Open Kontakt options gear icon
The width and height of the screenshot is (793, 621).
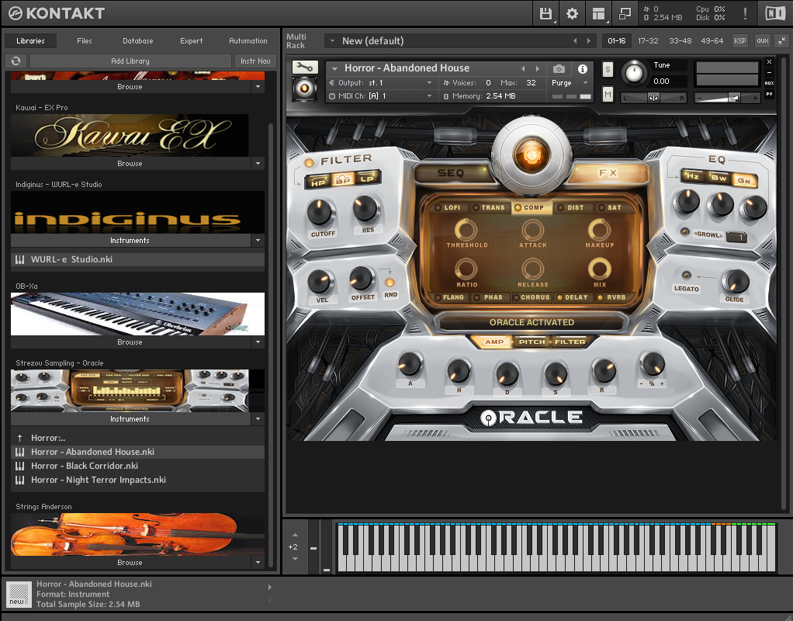coord(572,13)
